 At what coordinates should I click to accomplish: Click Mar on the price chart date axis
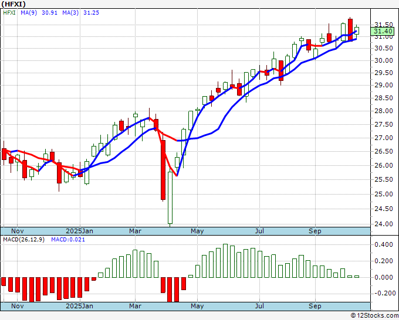pyautogui.click(x=135, y=231)
